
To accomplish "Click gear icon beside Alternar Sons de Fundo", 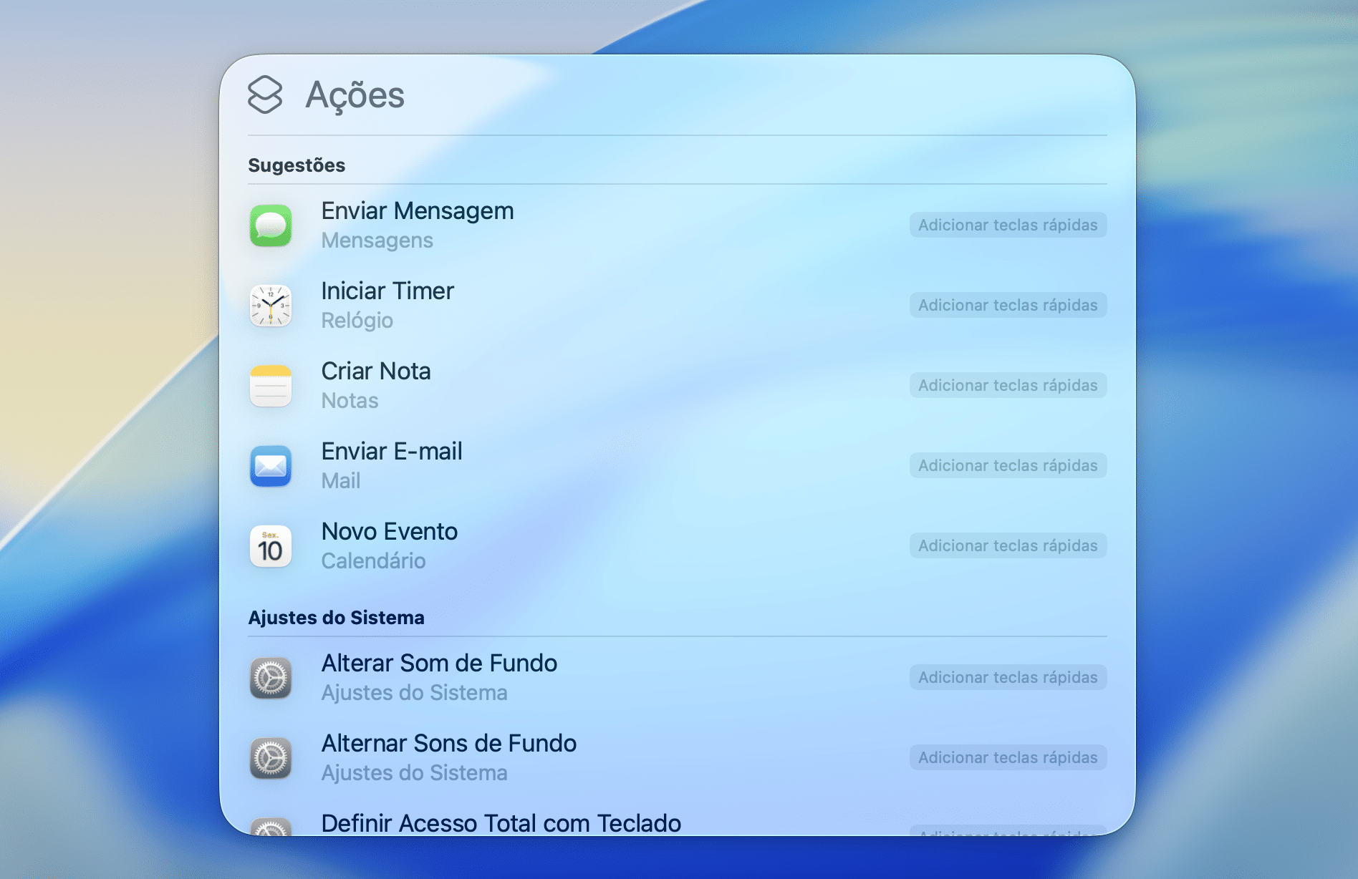I will 271,758.
